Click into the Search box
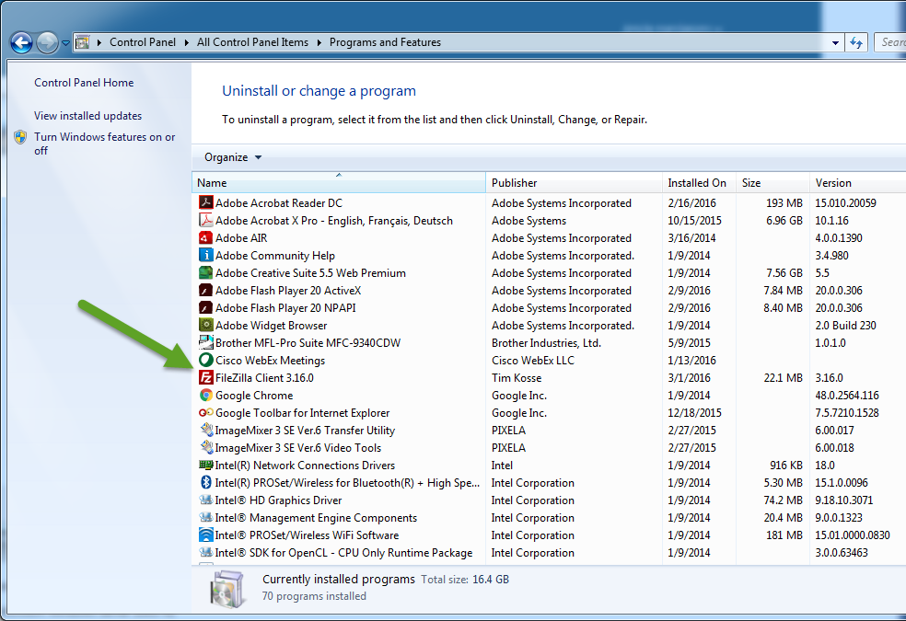 [x=889, y=42]
